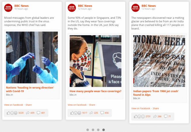Click 12 hours ago on Indian papers post
Viewport: 191px width, 132px height.
click(148, 9)
